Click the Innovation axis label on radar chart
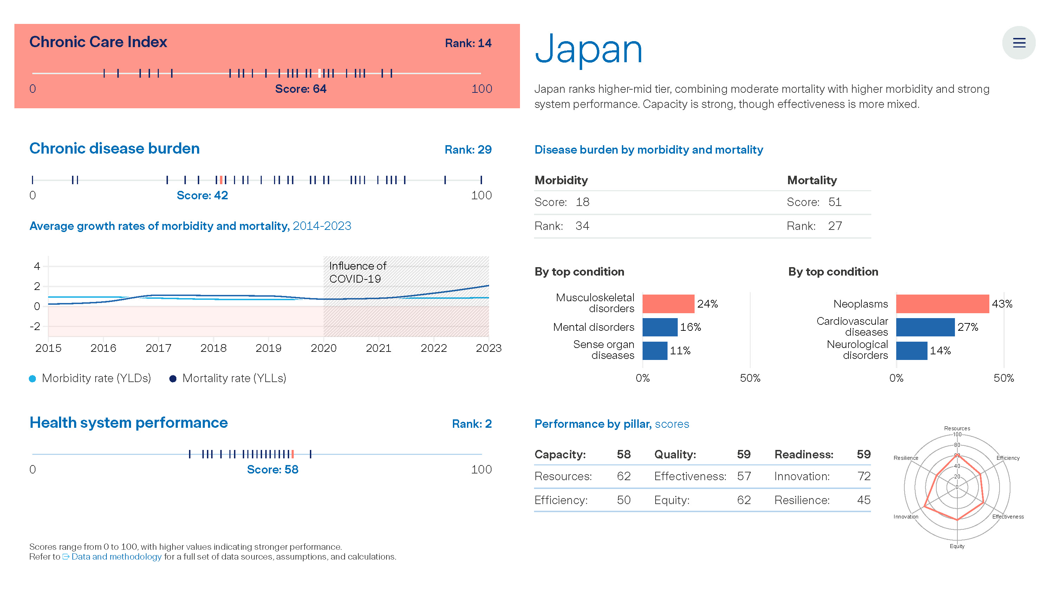The image size is (1054, 593). pyautogui.click(x=906, y=517)
